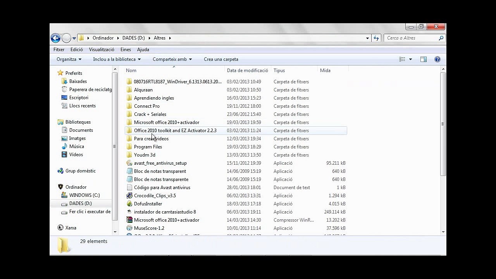The width and height of the screenshot is (496, 279).
Task: Open the Organitza dropdown
Action: click(x=69, y=59)
